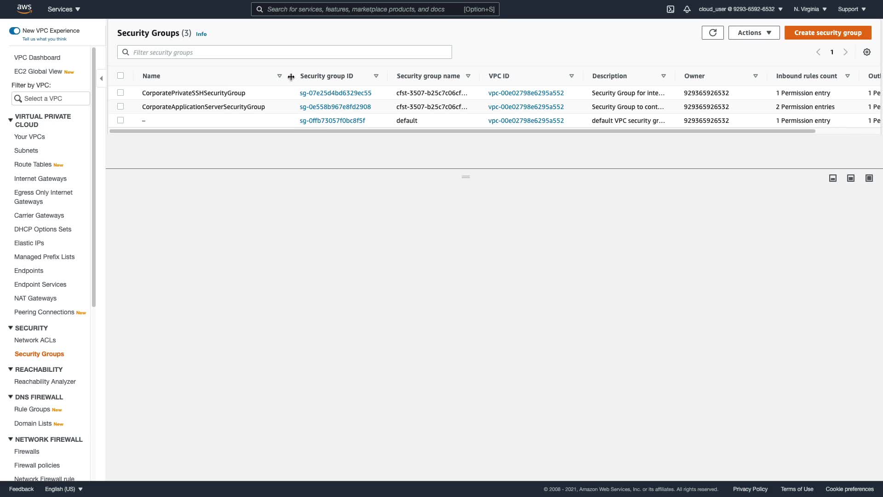Open the CloudShell terminal icon
Viewport: 883px width, 497px height.
pyautogui.click(x=671, y=9)
